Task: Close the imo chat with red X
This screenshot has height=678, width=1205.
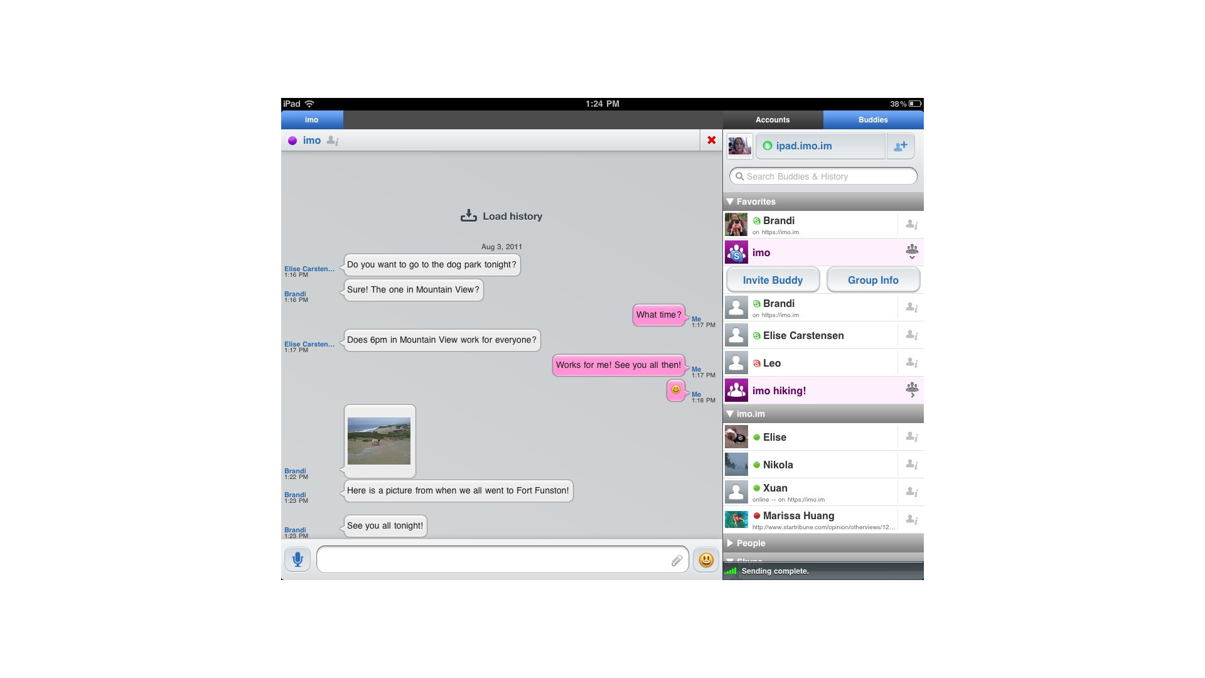Action: [x=712, y=140]
